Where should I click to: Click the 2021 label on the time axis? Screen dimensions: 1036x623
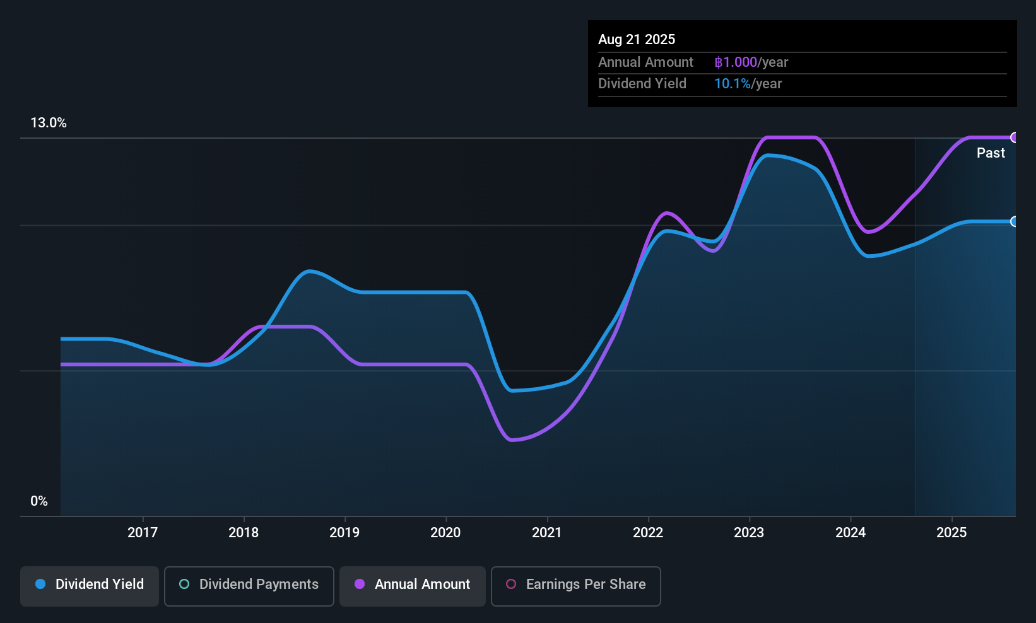tap(547, 532)
